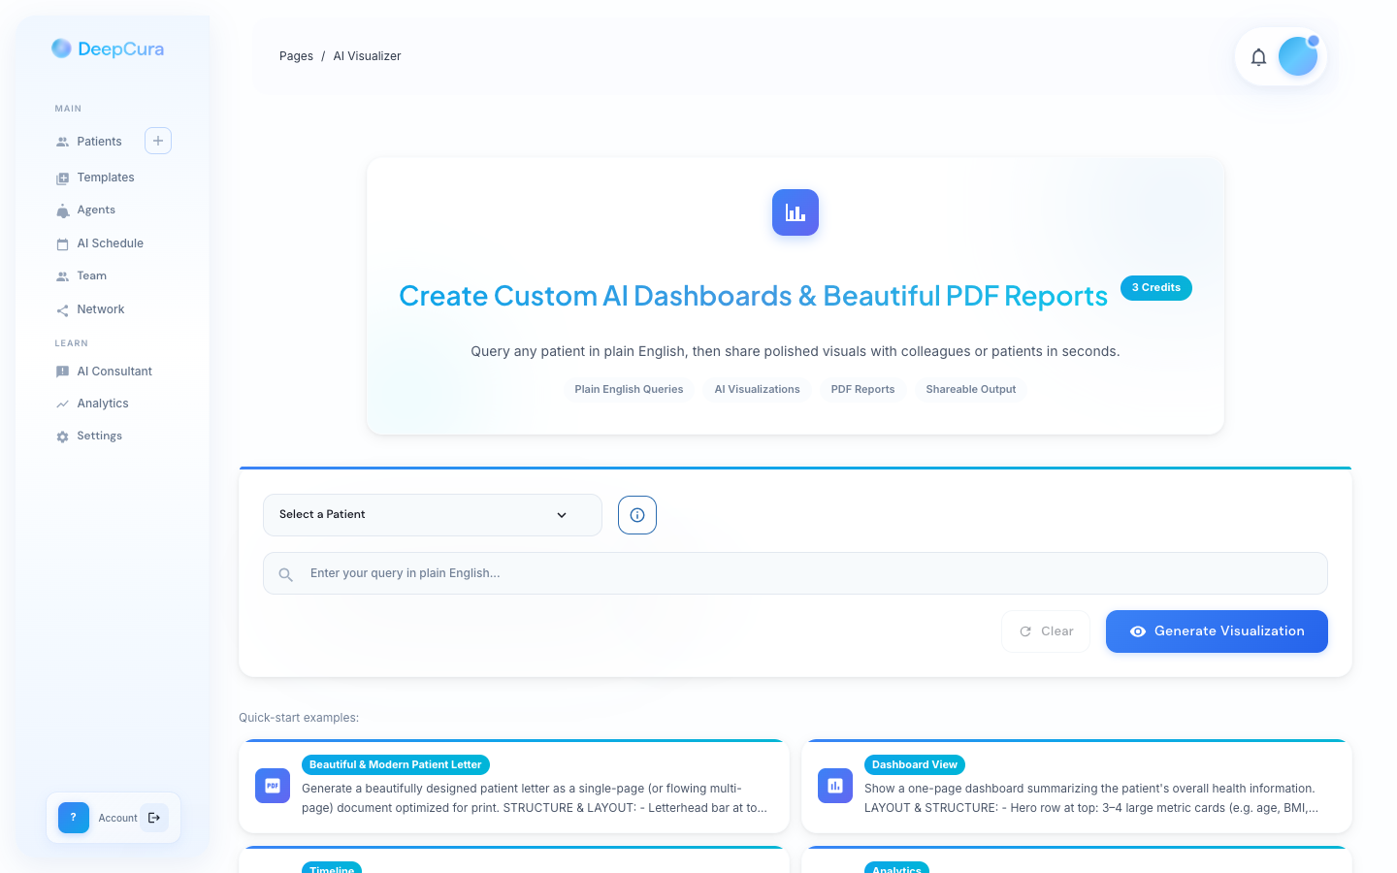Click the Agents bell-shaped icon
The height and width of the screenshot is (873, 1397).
tap(62, 210)
